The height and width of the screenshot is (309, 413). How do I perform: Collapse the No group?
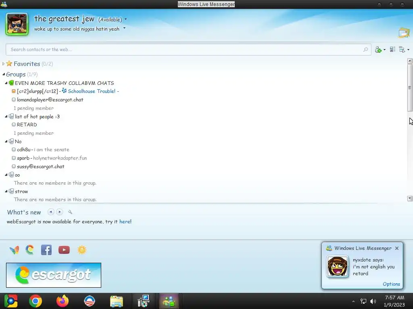coord(6,141)
